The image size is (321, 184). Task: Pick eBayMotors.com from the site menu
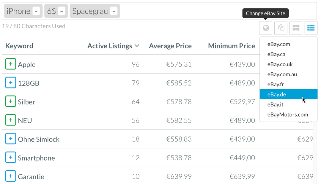pyautogui.click(x=288, y=115)
